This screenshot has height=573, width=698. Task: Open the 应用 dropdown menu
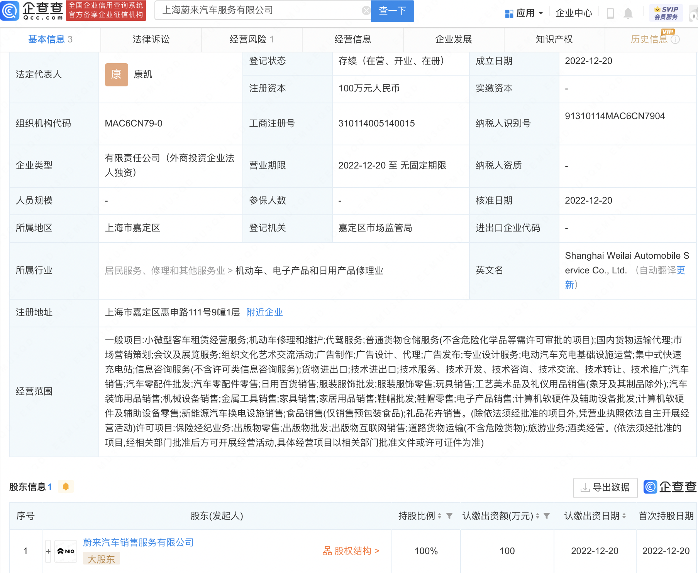pos(524,13)
